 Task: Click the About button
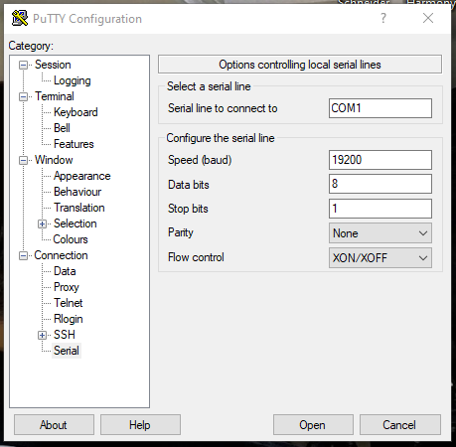tap(54, 424)
